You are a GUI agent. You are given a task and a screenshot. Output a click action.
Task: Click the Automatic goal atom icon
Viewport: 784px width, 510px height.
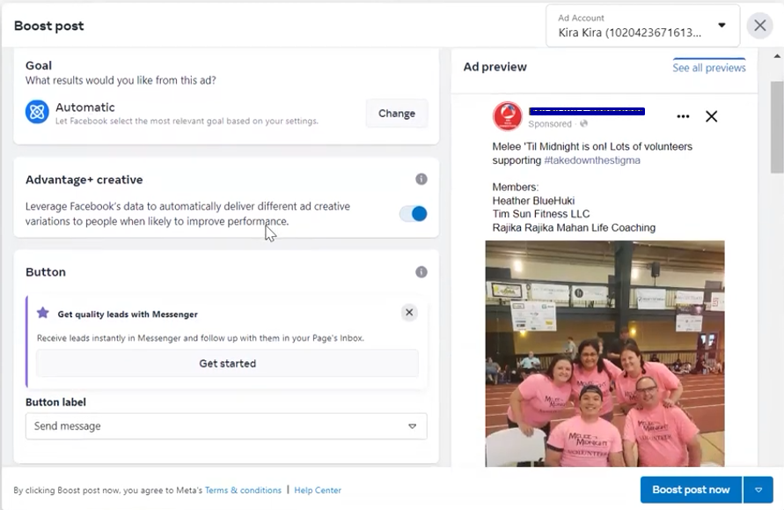(37, 113)
